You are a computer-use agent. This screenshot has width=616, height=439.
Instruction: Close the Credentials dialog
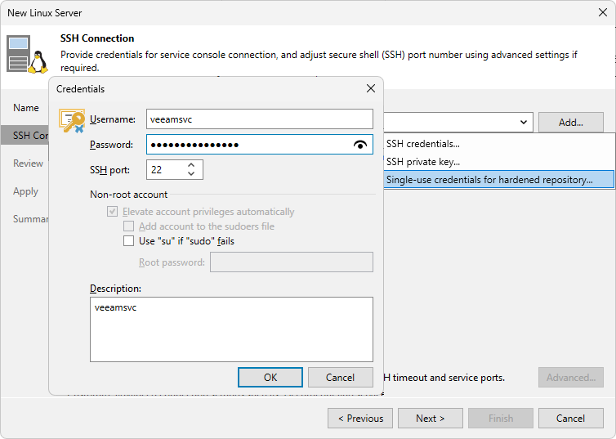click(x=370, y=88)
